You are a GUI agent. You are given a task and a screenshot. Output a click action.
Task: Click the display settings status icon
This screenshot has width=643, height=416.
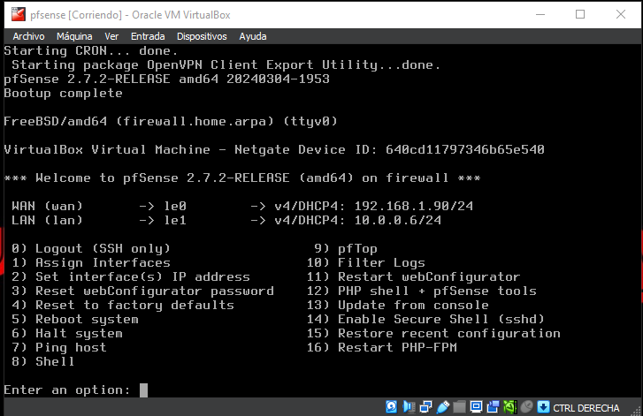(x=476, y=407)
